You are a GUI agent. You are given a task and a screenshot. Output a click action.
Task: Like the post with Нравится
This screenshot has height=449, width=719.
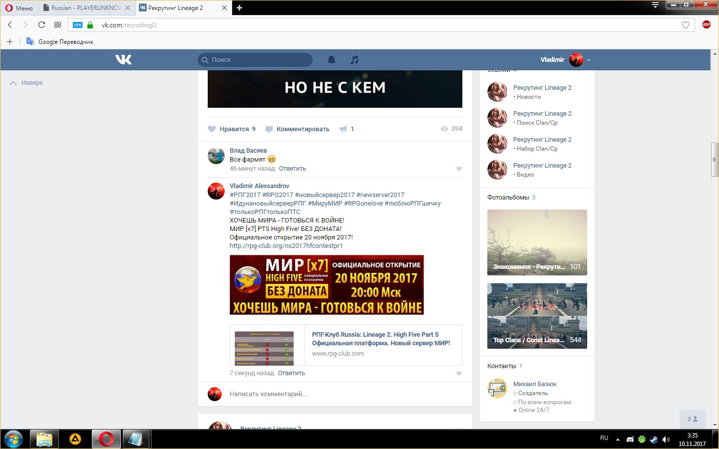232,129
